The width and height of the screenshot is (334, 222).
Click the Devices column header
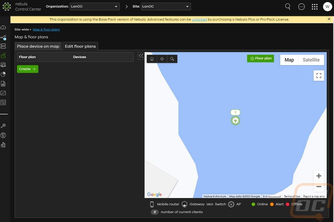pyautogui.click(x=79, y=57)
